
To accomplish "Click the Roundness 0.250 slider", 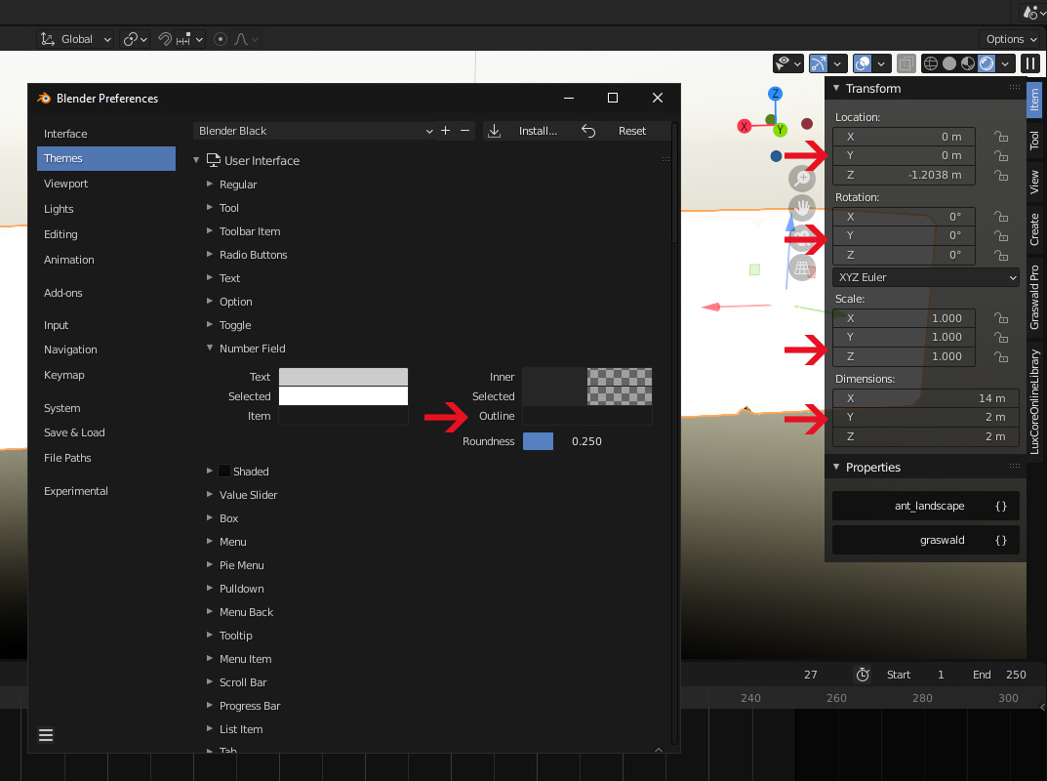I will click(x=587, y=441).
